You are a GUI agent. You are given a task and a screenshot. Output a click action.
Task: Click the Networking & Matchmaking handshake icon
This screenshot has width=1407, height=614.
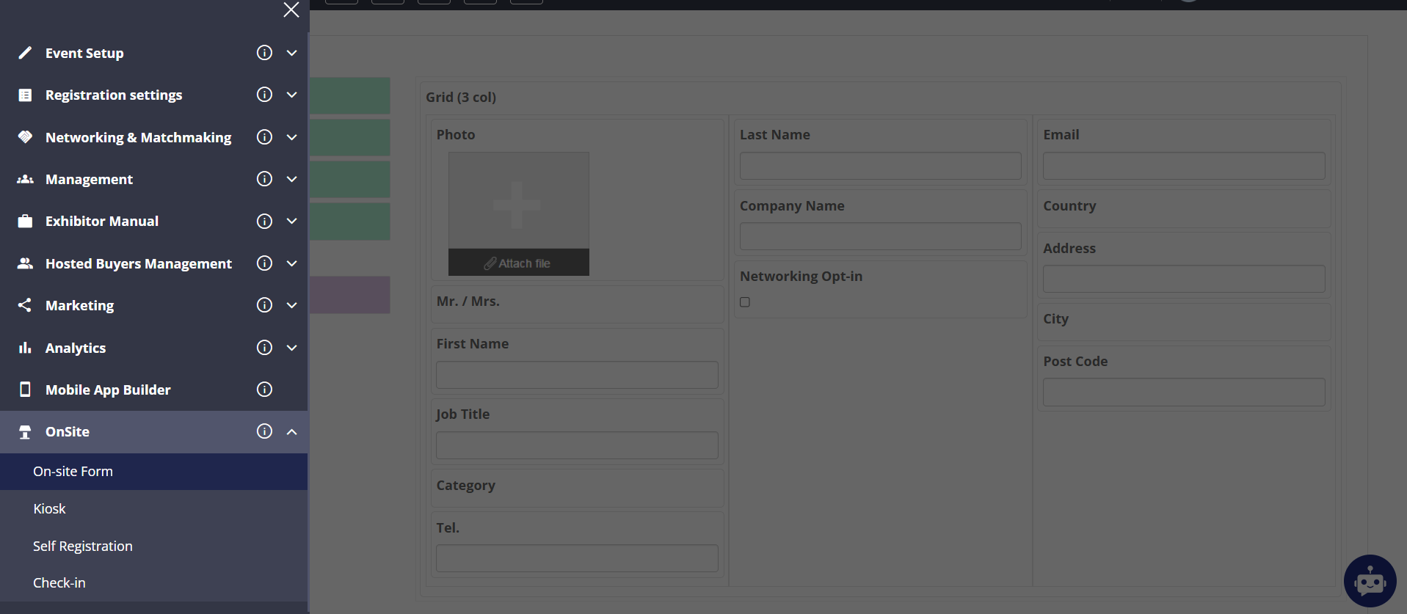pos(25,137)
